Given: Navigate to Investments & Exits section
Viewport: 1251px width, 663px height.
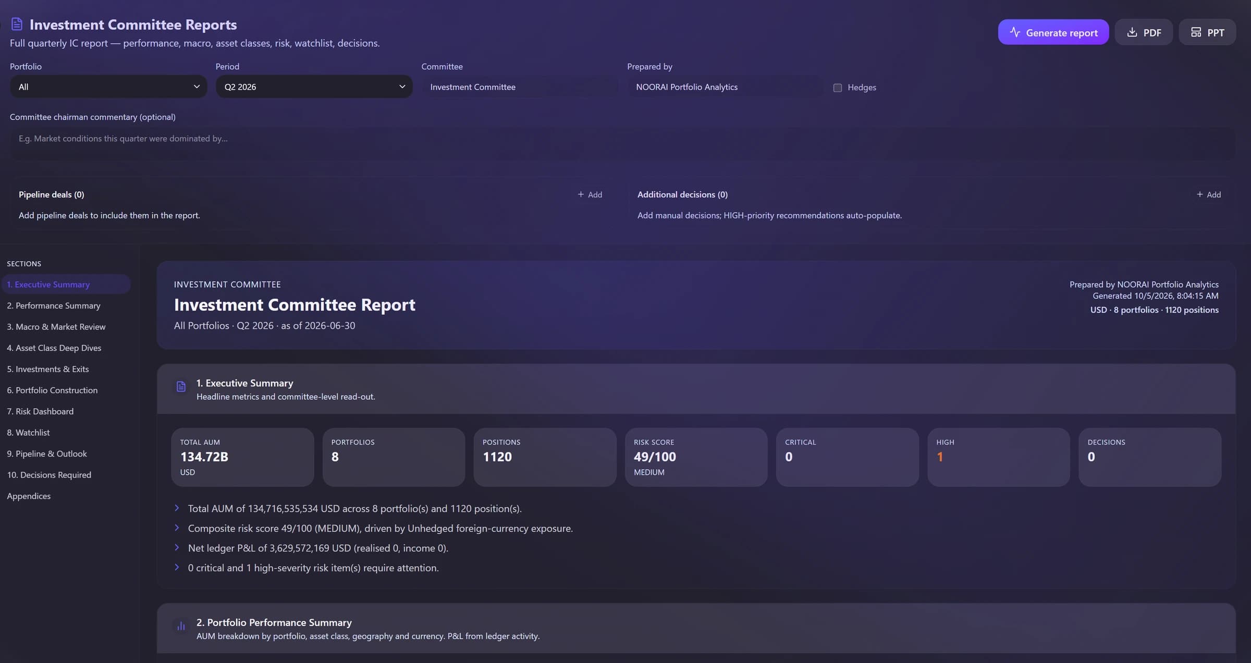Looking at the screenshot, I should coord(66,369).
